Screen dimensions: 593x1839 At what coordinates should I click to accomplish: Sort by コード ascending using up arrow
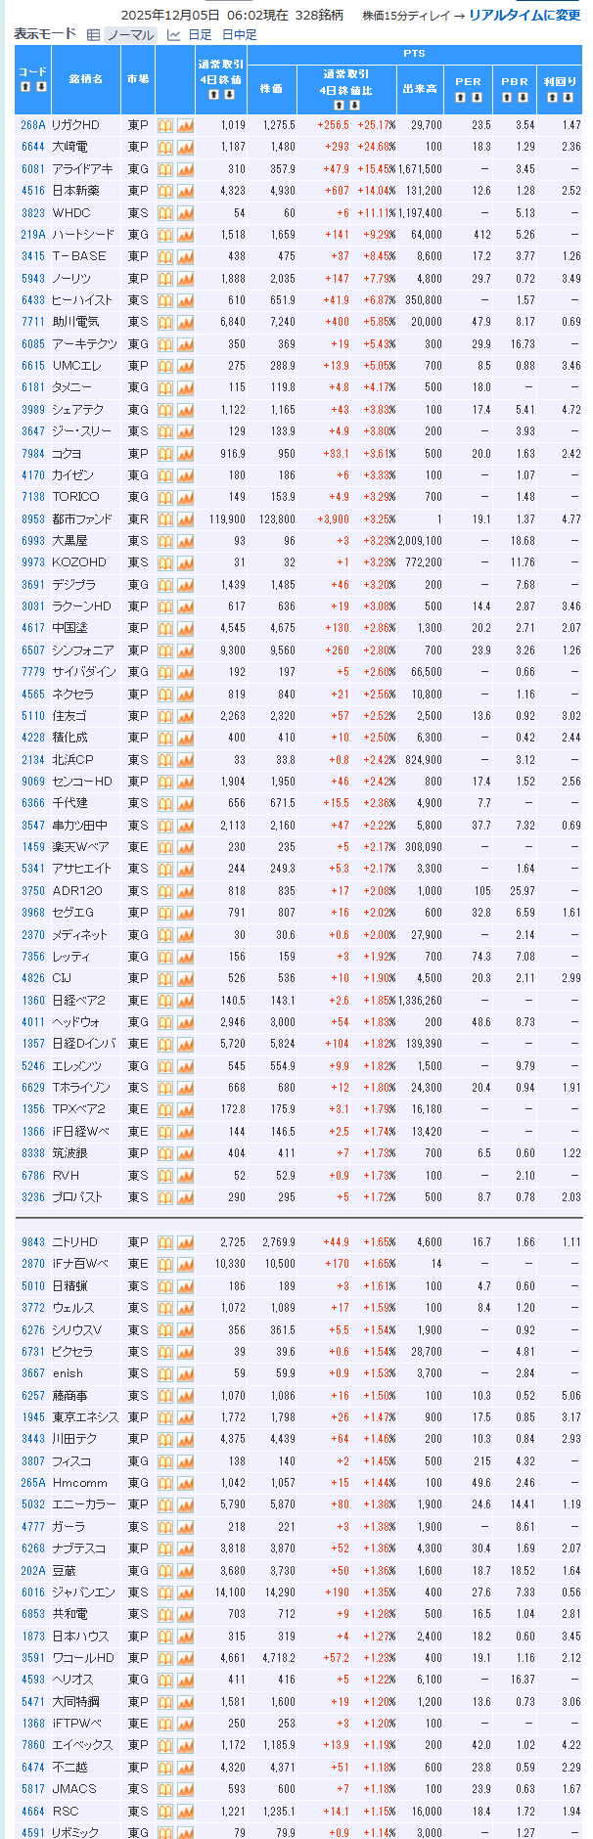[x=25, y=87]
